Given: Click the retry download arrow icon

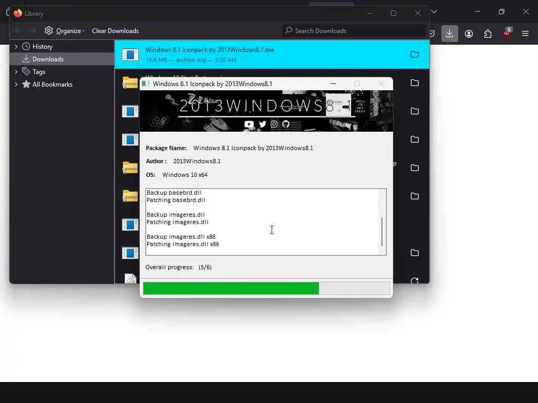Looking at the screenshot, I should coord(415,281).
